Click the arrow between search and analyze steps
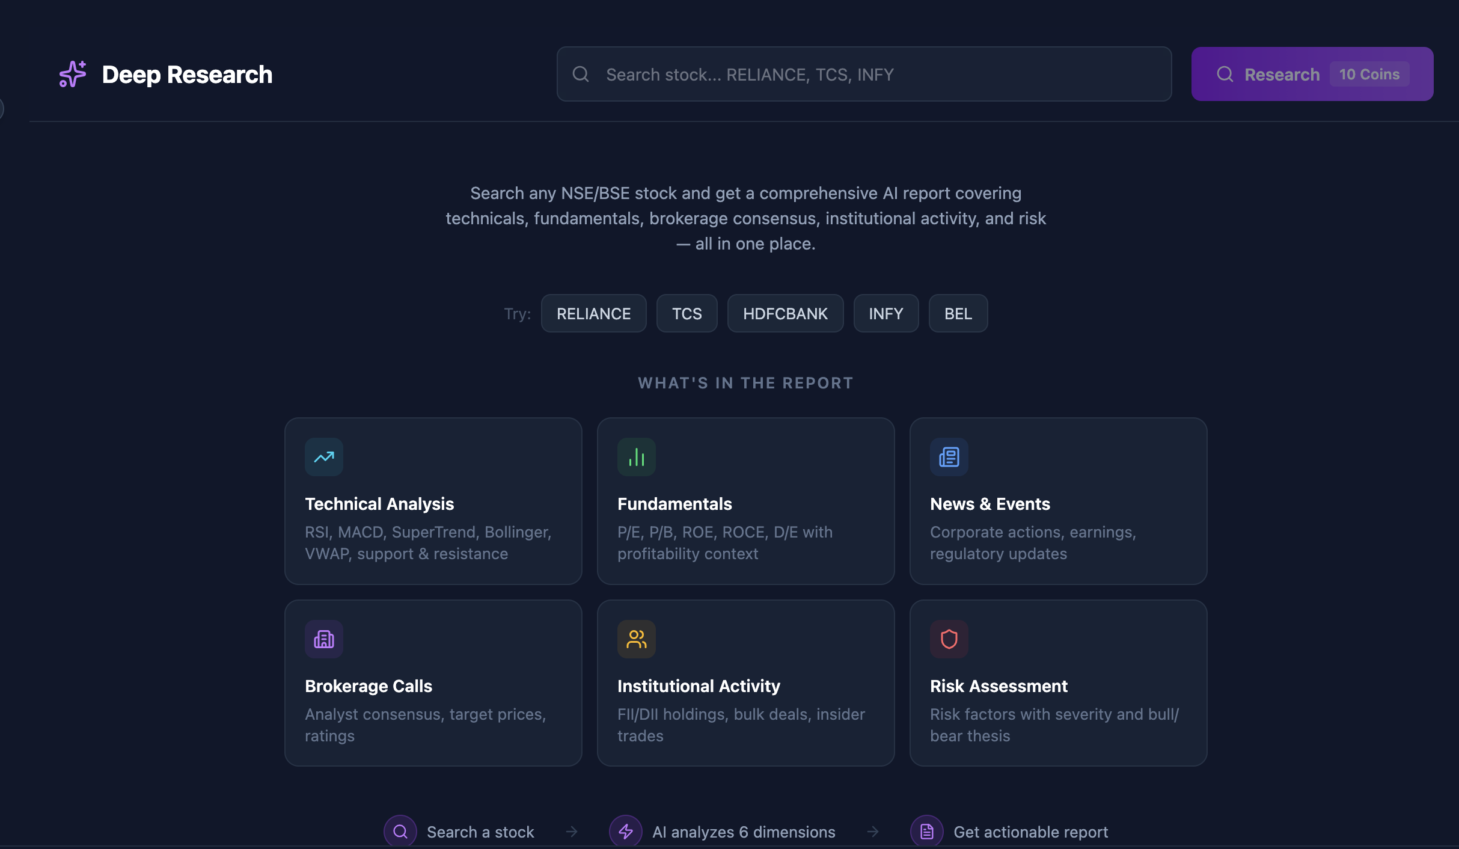The width and height of the screenshot is (1459, 849). pyautogui.click(x=570, y=832)
